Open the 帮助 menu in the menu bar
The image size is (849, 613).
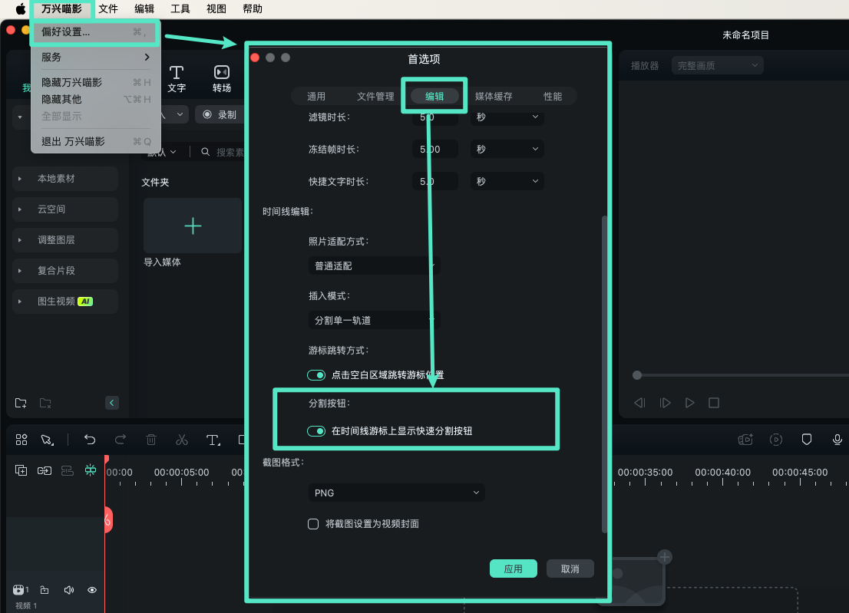pyautogui.click(x=252, y=8)
